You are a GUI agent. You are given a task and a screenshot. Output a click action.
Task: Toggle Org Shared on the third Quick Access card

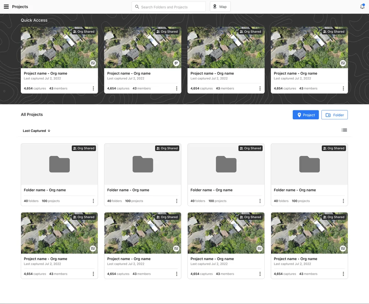250,31
